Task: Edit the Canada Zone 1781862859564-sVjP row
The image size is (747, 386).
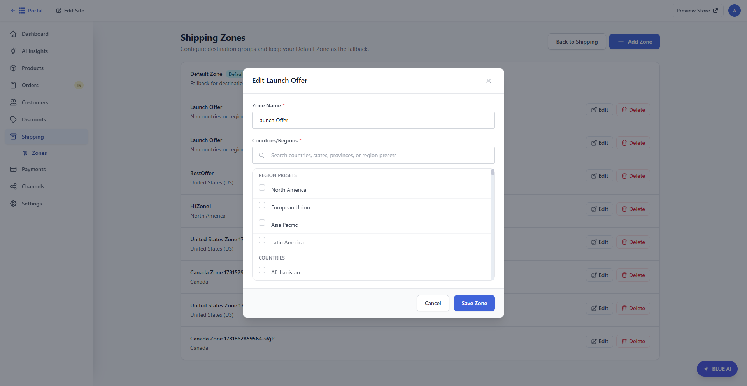Action: pos(600,341)
